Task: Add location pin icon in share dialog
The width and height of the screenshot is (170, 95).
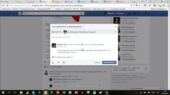Action: (58, 62)
